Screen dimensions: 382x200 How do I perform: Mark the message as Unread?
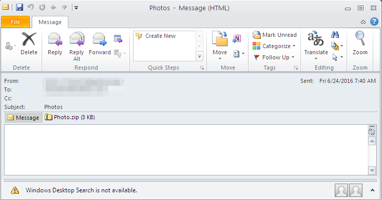275,35
